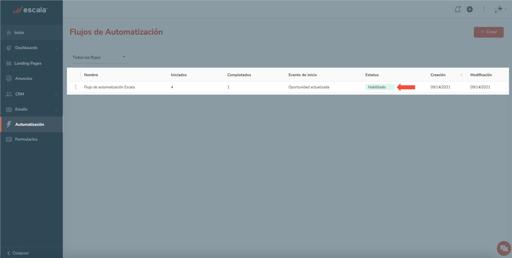The height and width of the screenshot is (258, 512).
Task: Go to Inicio in the sidebar
Action: [x=31, y=33]
